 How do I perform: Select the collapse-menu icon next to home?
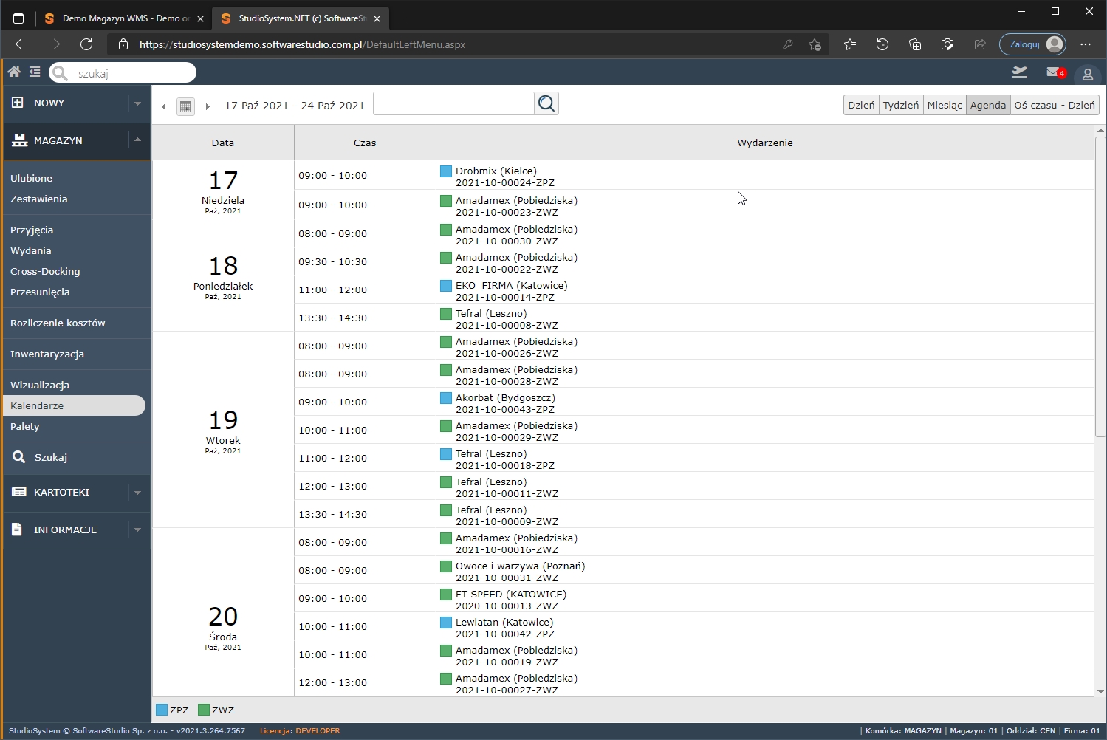pyautogui.click(x=35, y=72)
